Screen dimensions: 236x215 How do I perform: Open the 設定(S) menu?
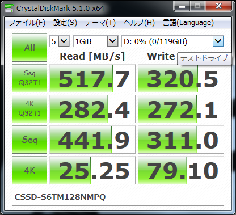click(65, 23)
